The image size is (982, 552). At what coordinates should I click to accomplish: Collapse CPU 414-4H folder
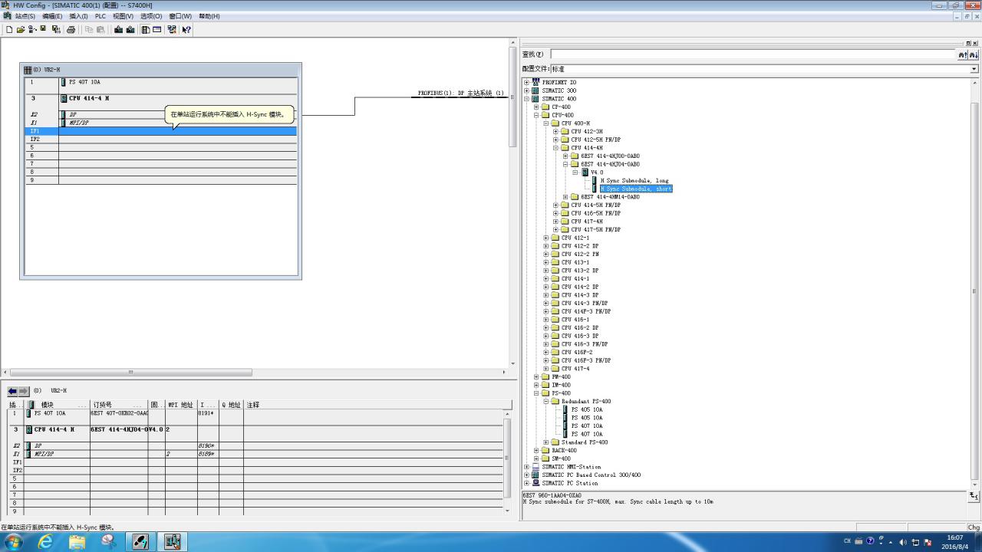[555, 148]
